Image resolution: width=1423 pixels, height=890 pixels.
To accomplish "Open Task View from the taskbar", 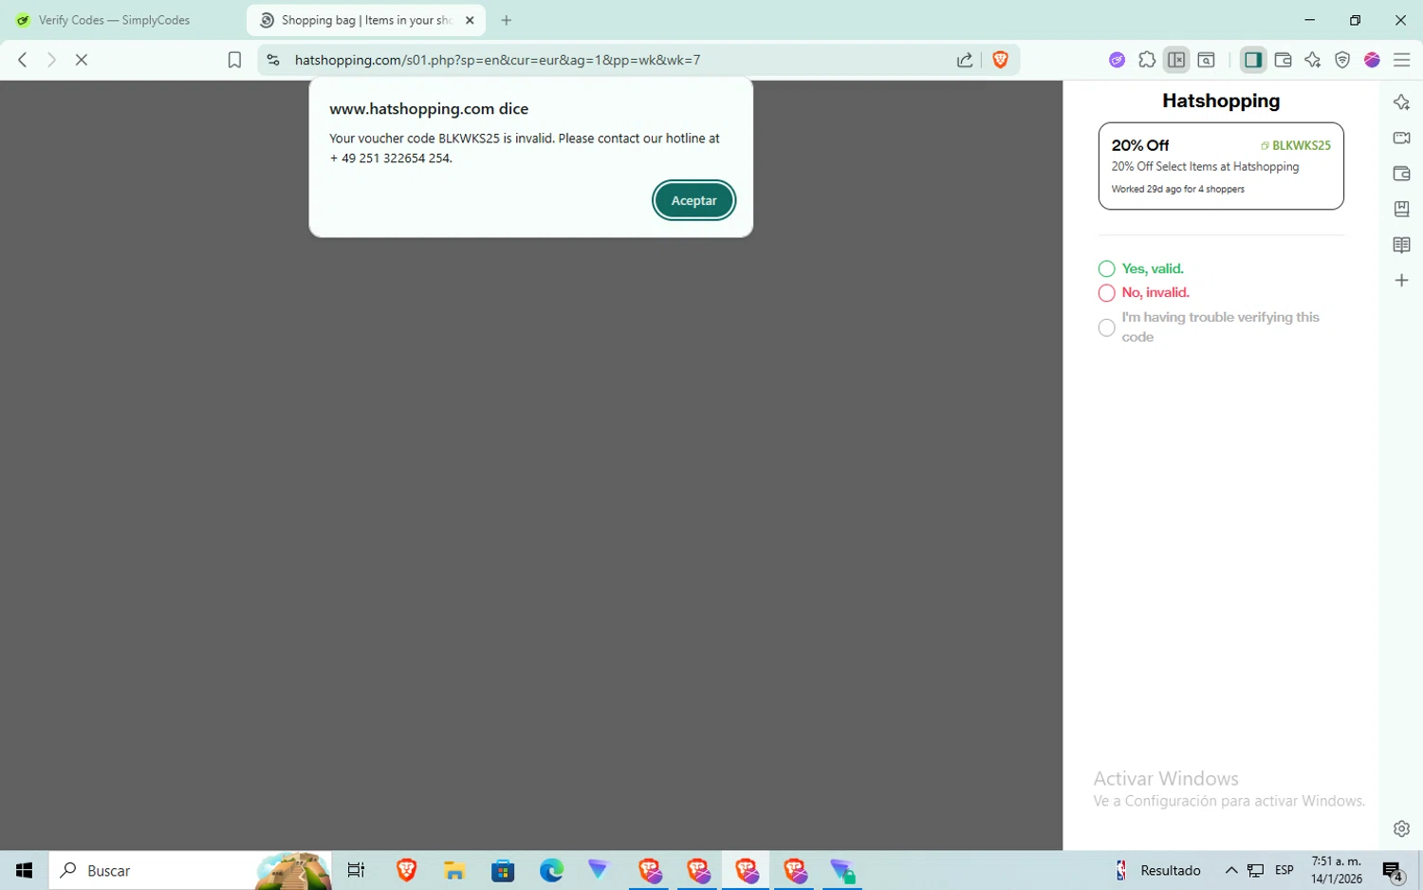I will [x=357, y=870].
